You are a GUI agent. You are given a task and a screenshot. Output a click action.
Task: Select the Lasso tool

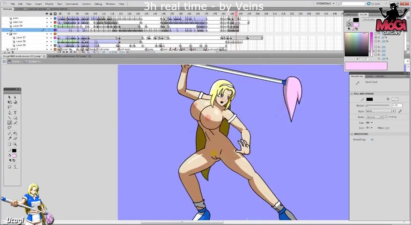tap(9, 107)
